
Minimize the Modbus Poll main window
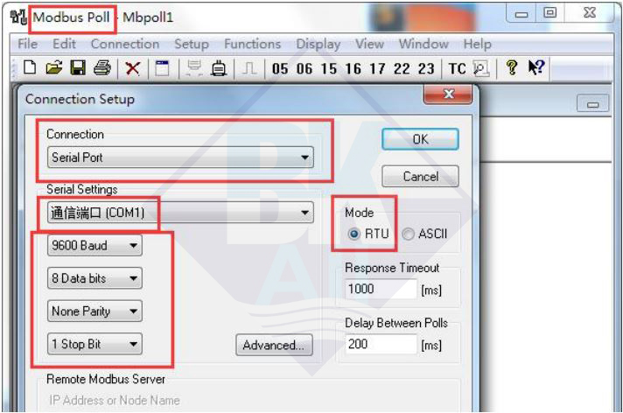(521, 14)
